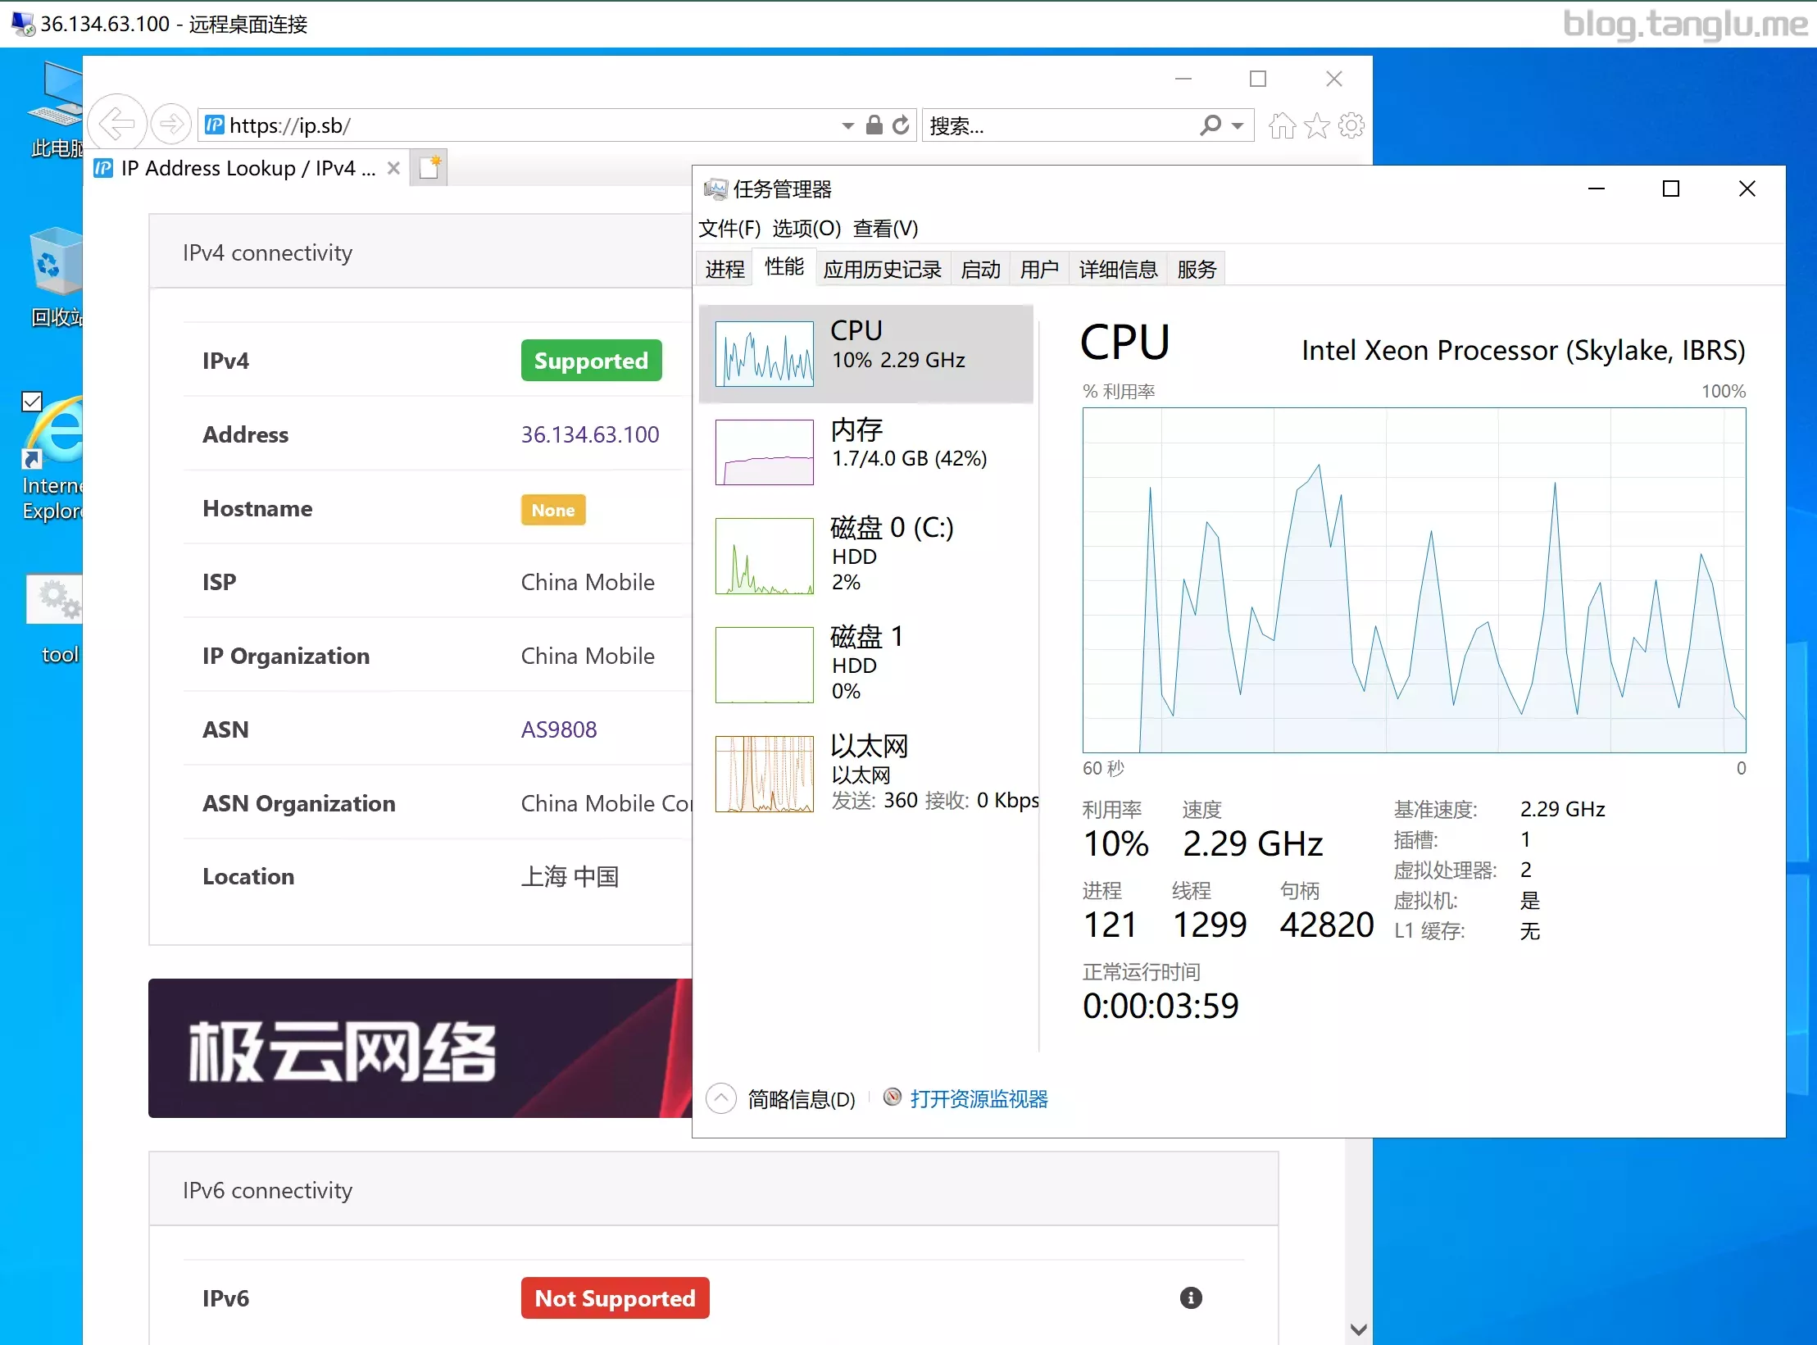Click the AS9808 ASN hyperlink
This screenshot has height=1345, width=1817.
[x=560, y=728]
